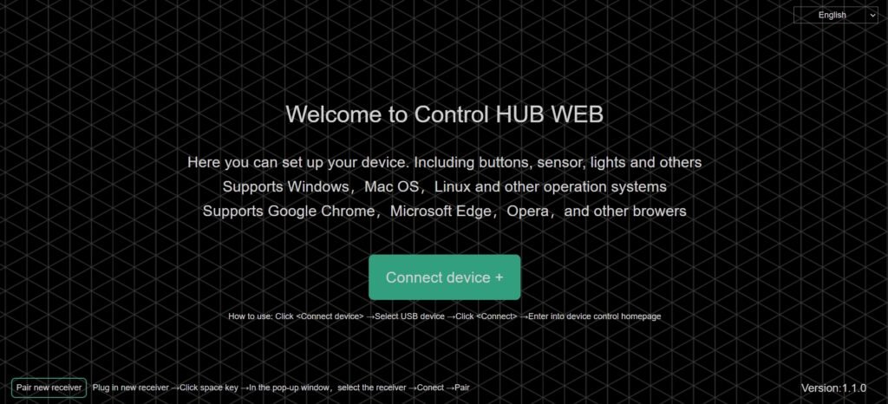Click the language selector chevron arrow
The width and height of the screenshot is (888, 404).
click(872, 16)
